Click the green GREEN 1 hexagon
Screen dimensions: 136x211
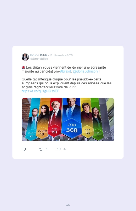[98, 134]
